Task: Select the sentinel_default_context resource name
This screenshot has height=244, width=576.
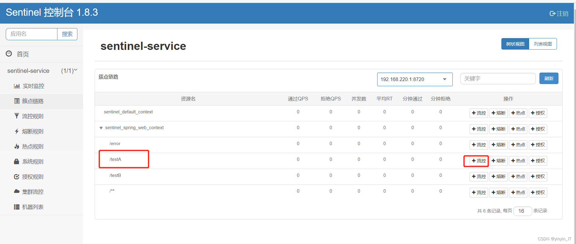Action: coord(128,112)
